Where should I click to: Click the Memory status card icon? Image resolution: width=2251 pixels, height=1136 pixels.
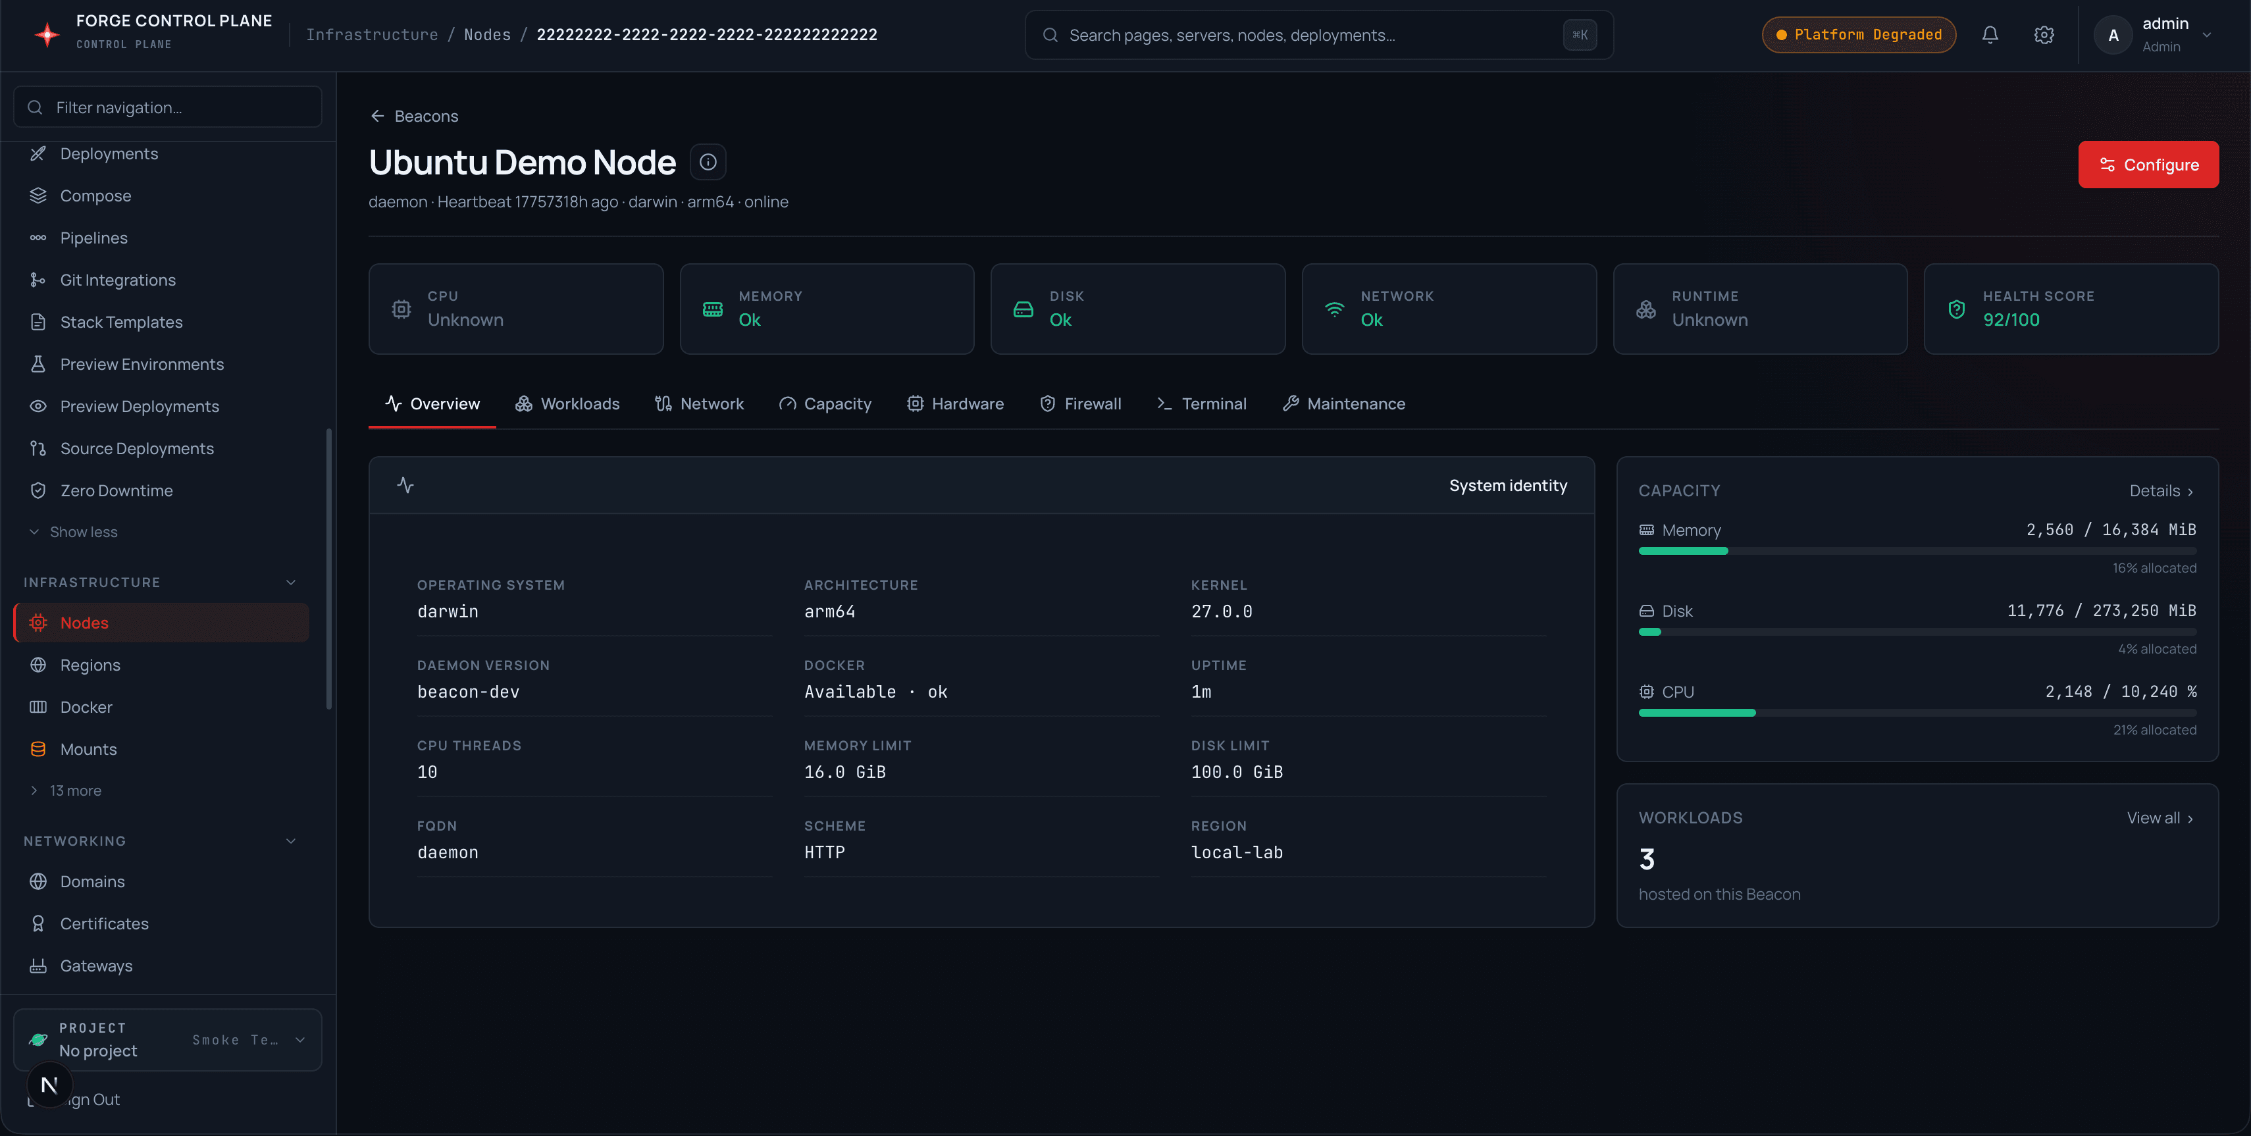[712, 309]
